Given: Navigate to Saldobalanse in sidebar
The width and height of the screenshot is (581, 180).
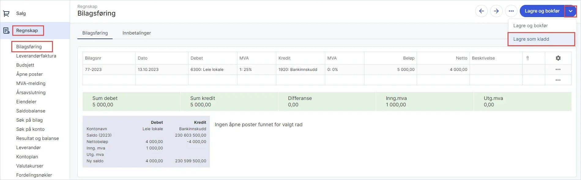Looking at the screenshot, I should [31, 111].
